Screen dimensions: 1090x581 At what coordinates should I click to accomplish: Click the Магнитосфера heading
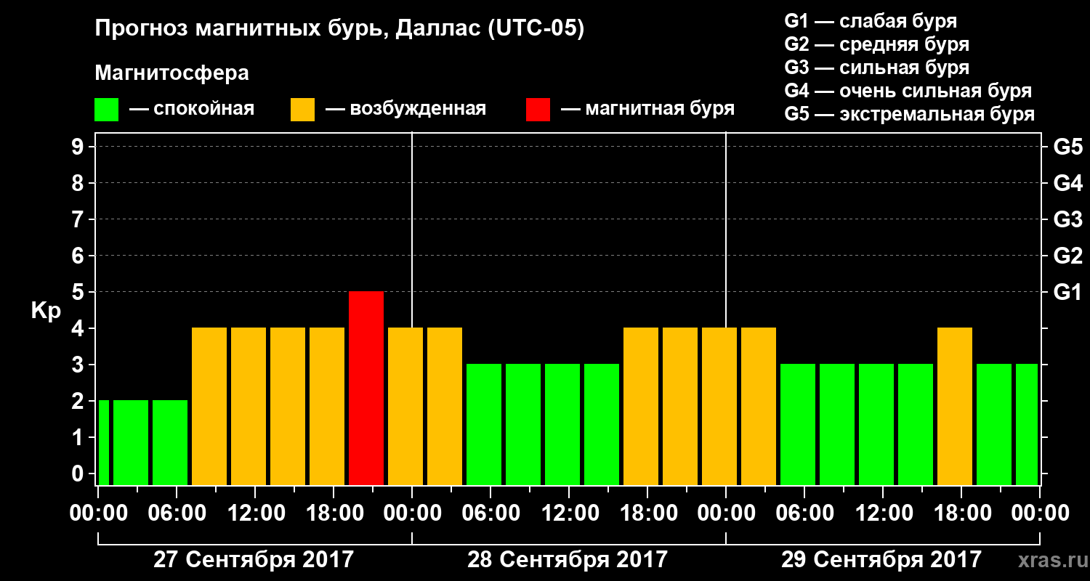172,73
